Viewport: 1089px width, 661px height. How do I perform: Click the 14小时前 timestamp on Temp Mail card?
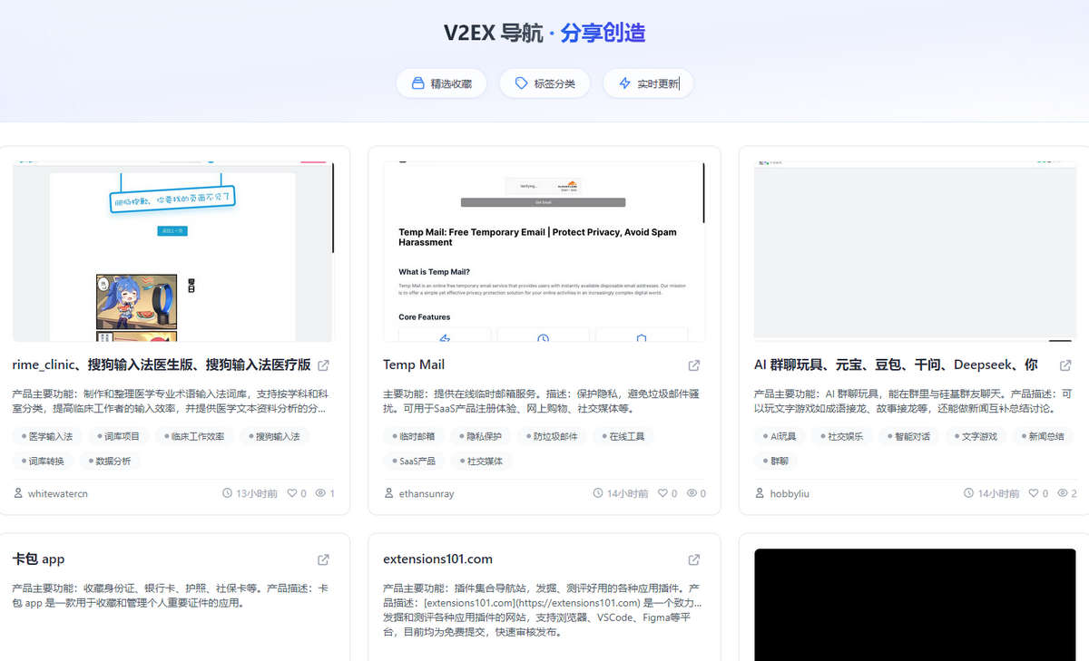[628, 494]
